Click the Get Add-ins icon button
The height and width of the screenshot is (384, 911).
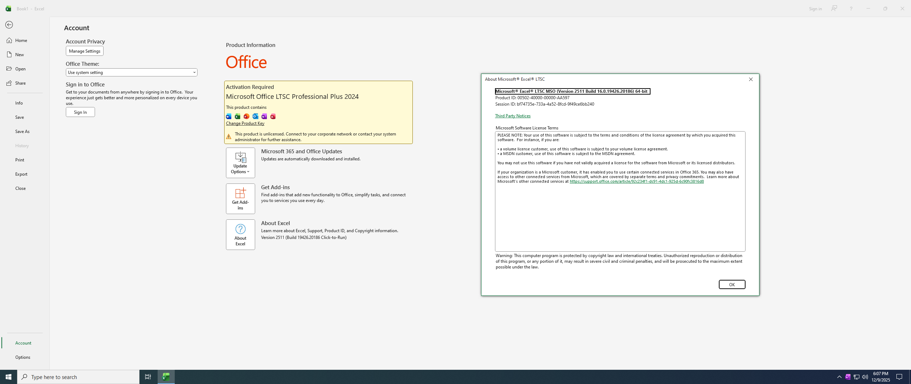tap(240, 198)
